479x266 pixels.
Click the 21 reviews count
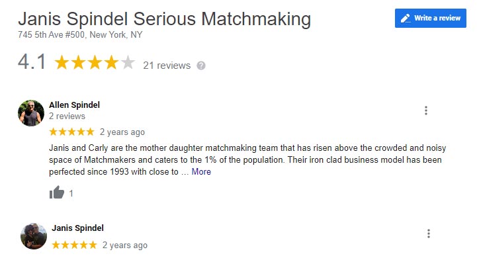click(167, 66)
